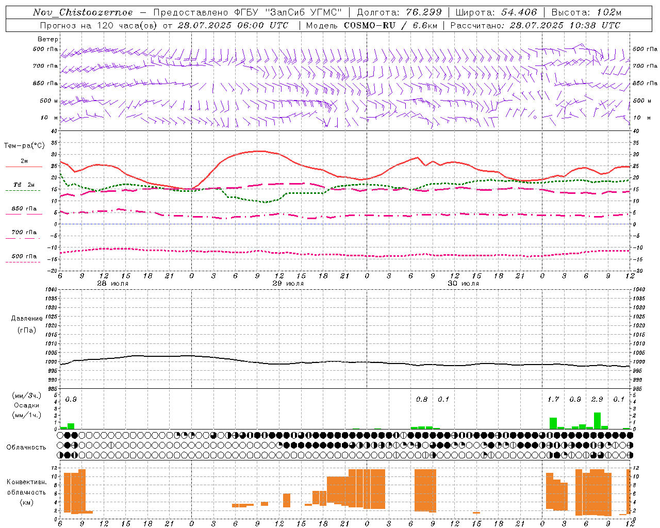Select the longitude value Долгота: 76.299
The image size is (660, 528).
tap(399, 12)
